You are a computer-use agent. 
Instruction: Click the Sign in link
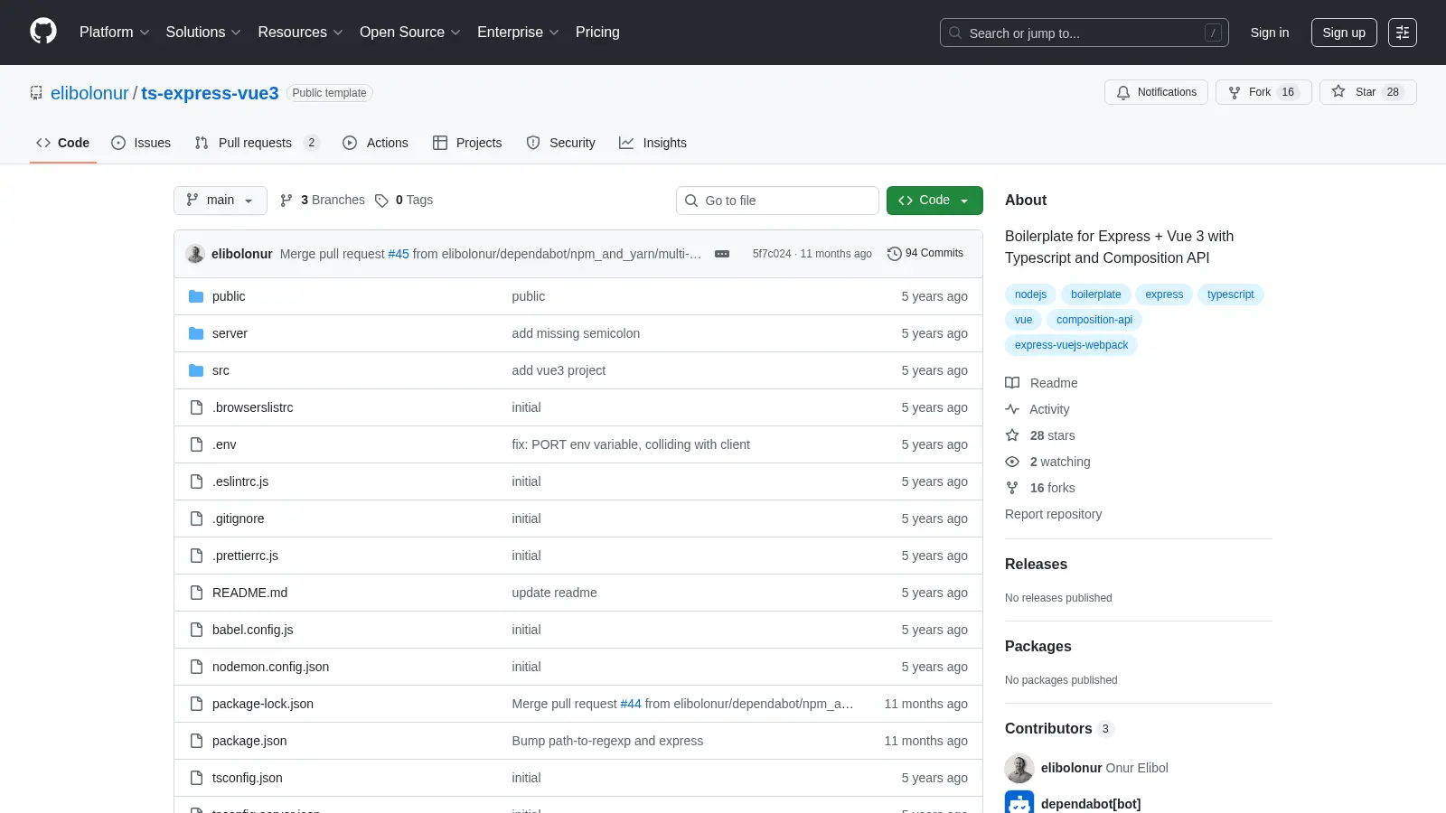[x=1270, y=33]
